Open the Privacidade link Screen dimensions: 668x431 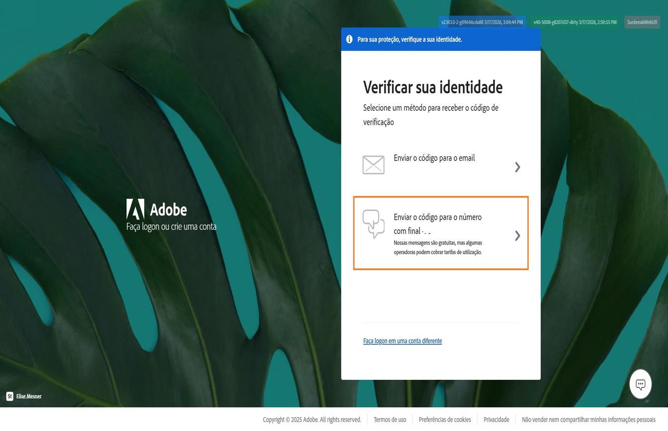click(496, 420)
